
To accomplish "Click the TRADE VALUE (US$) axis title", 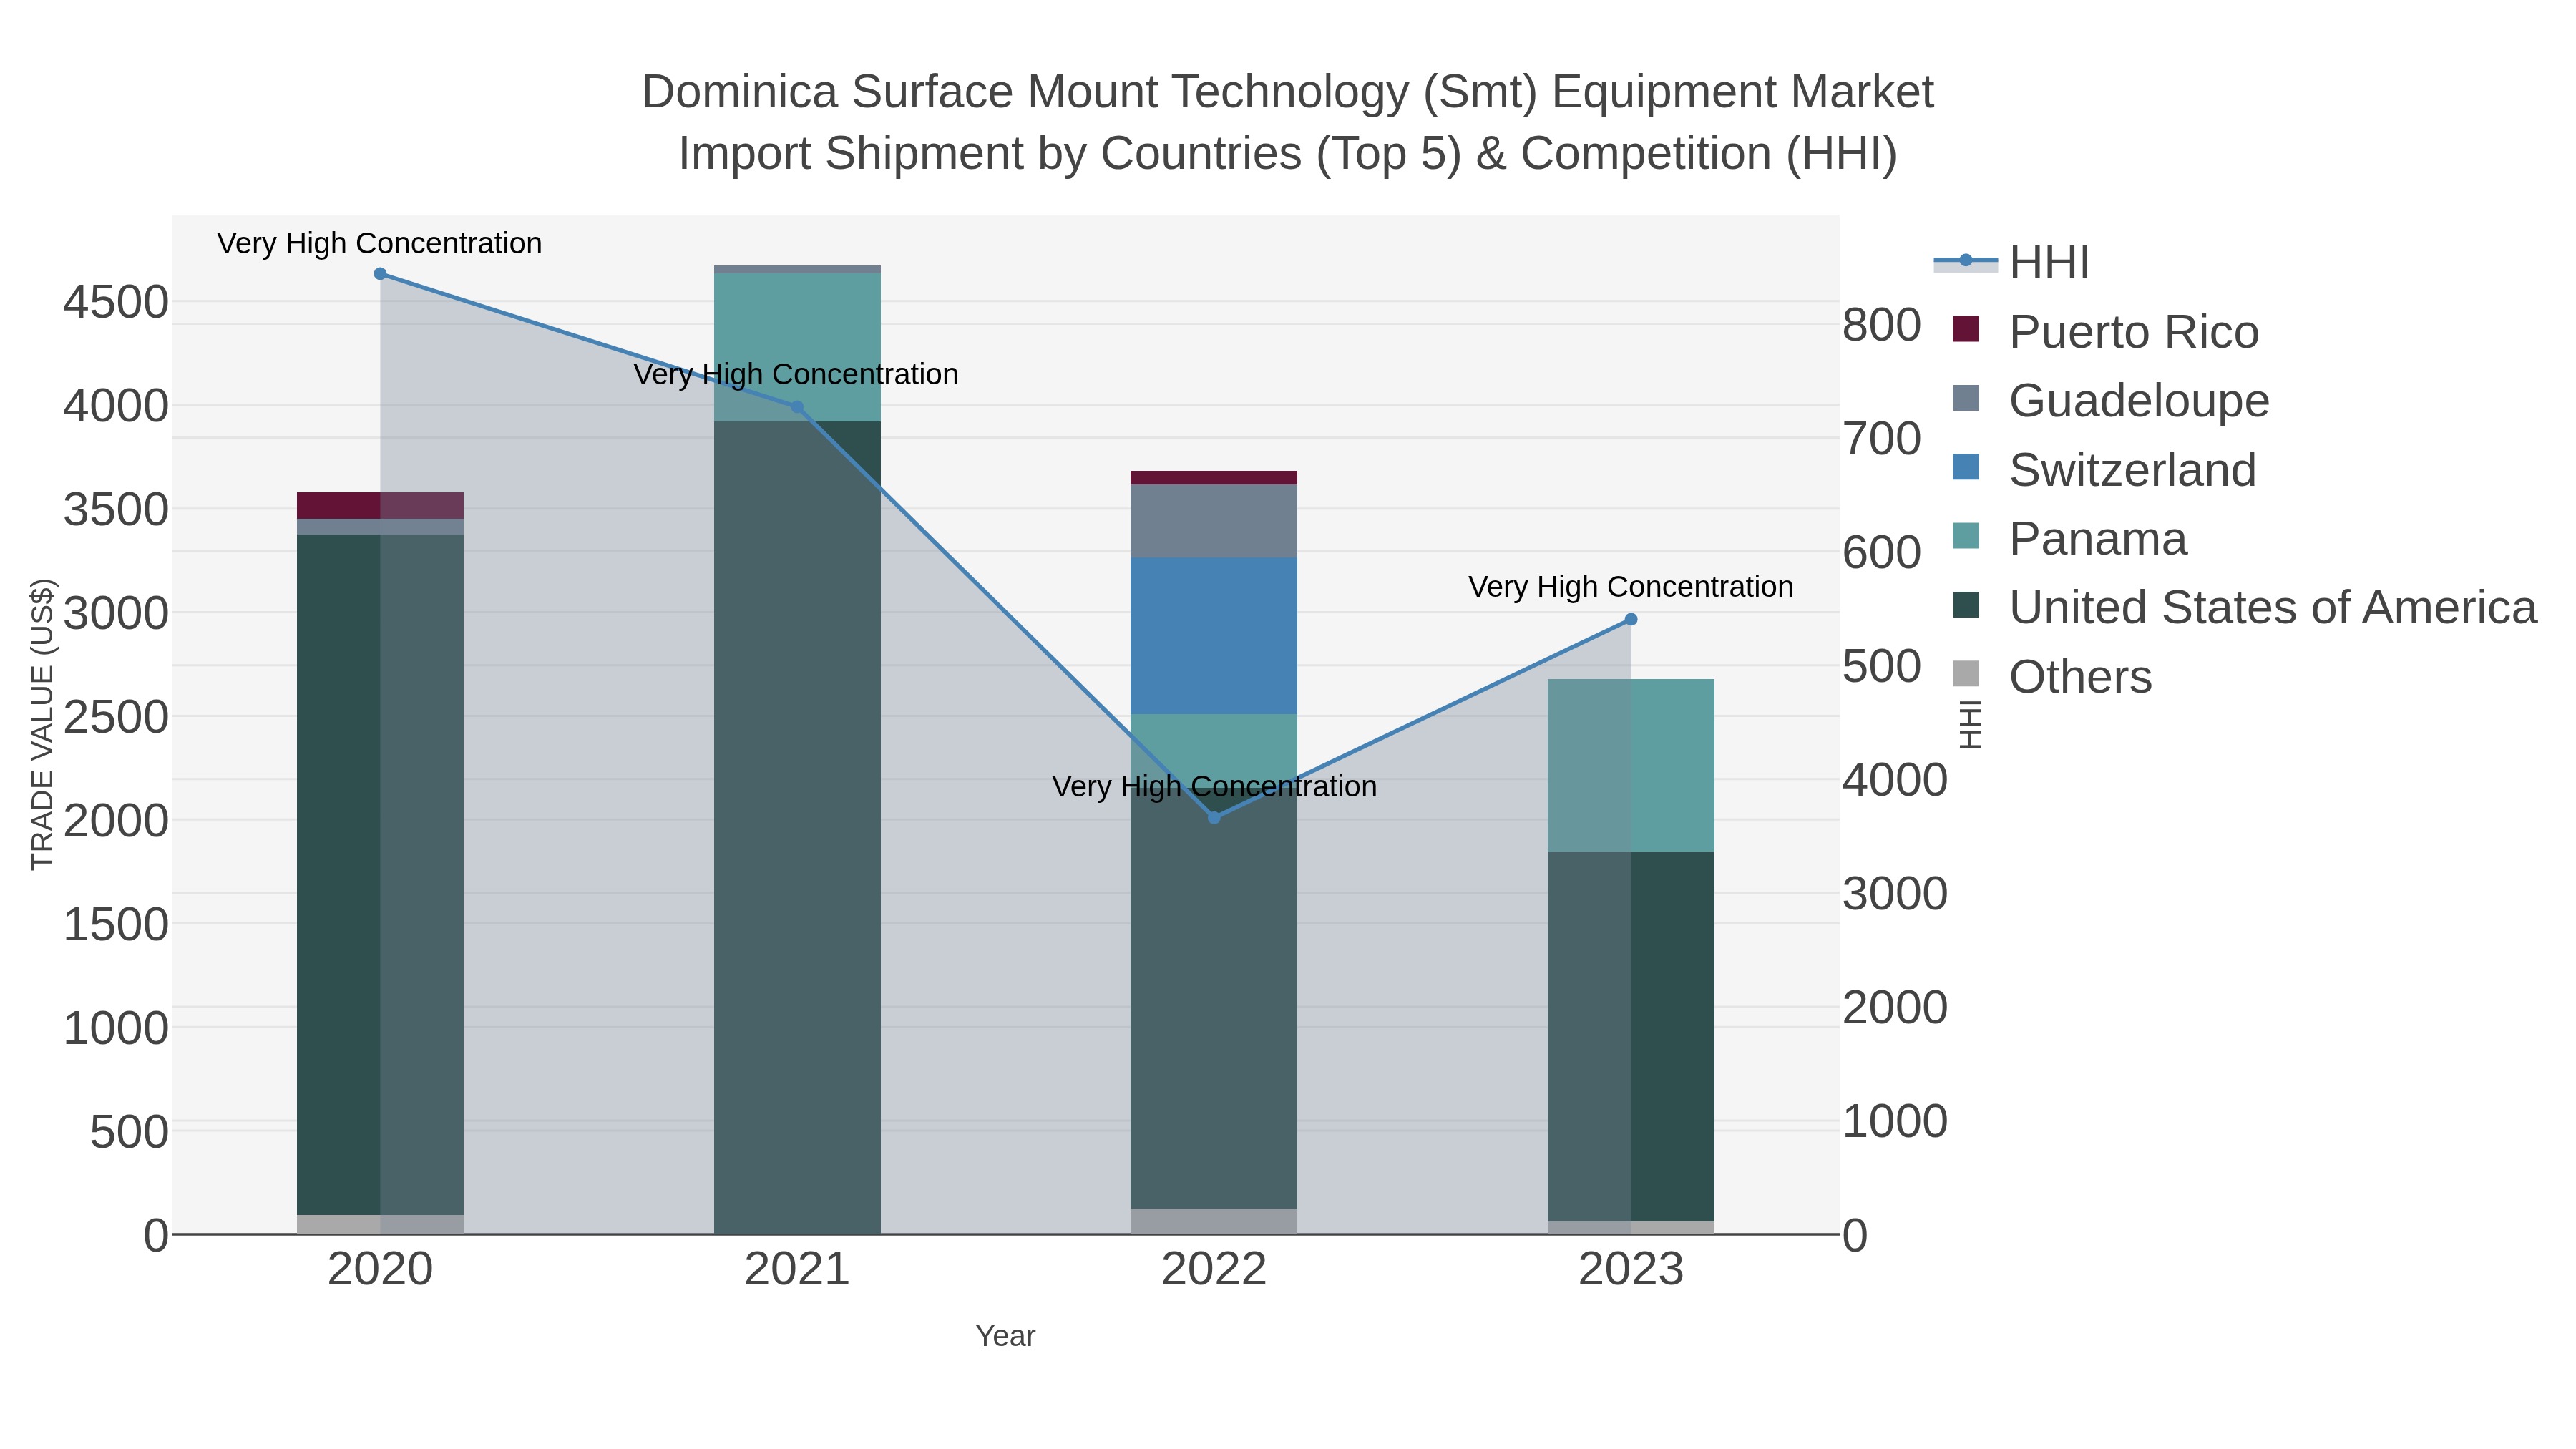I will [42, 724].
